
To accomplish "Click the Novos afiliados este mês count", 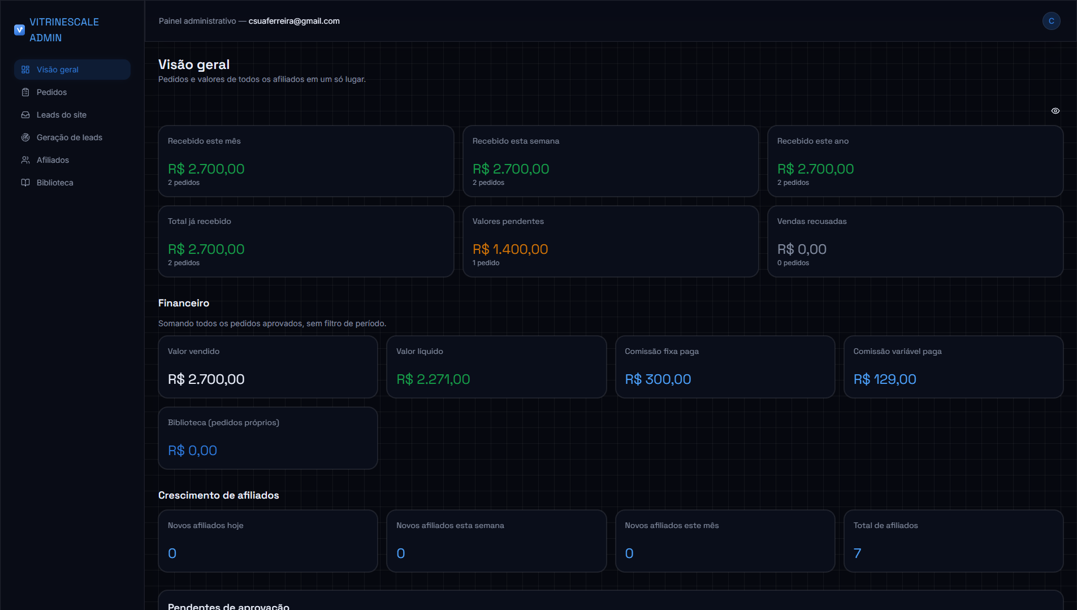I will pos(629,553).
